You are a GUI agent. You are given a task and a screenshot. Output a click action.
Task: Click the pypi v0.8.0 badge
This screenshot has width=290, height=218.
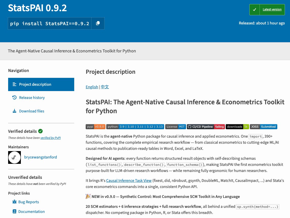pyautogui.click(x=95, y=127)
